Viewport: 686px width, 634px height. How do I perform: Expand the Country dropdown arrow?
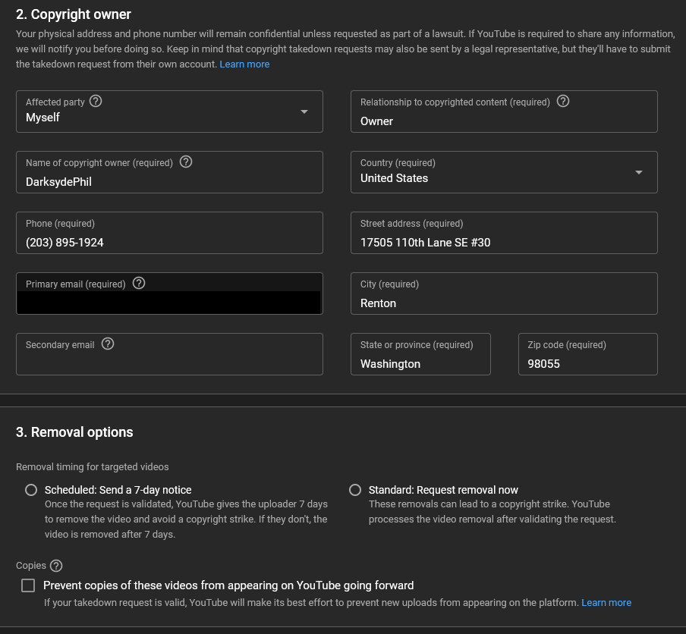pyautogui.click(x=639, y=172)
